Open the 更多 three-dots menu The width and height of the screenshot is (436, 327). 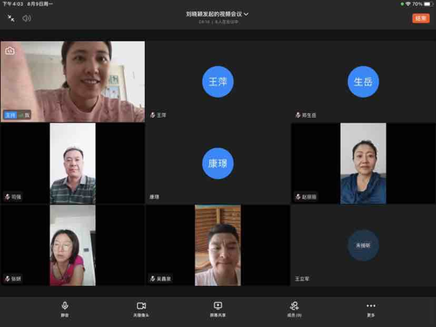[371, 310]
